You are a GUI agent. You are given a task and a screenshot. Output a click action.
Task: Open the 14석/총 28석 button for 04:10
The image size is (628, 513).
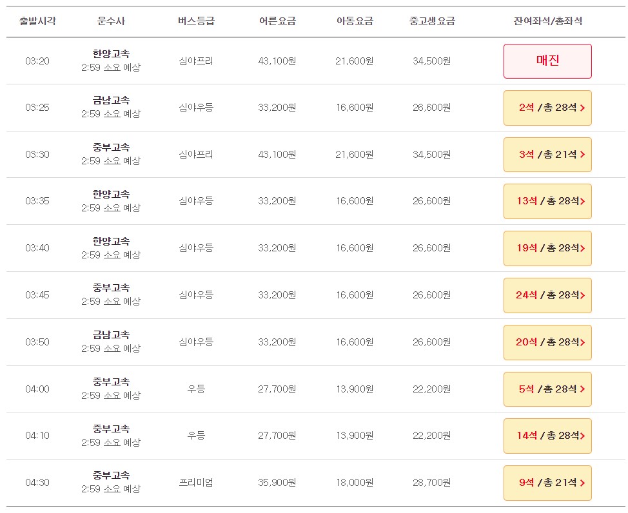(547, 436)
